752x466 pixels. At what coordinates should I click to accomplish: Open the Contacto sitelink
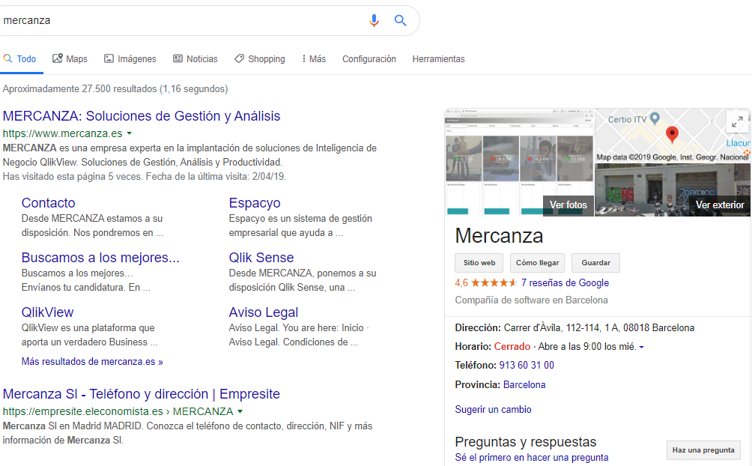pos(49,202)
